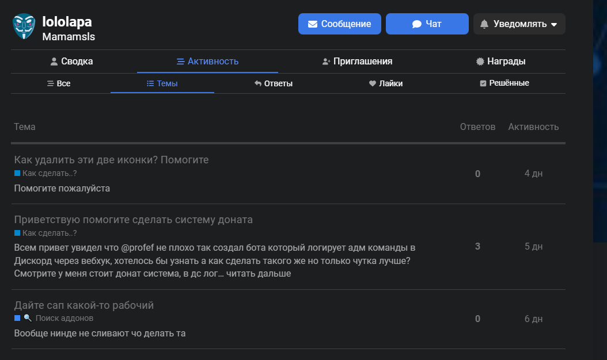Open category Как сделать..? under the иконки topic

(45, 173)
